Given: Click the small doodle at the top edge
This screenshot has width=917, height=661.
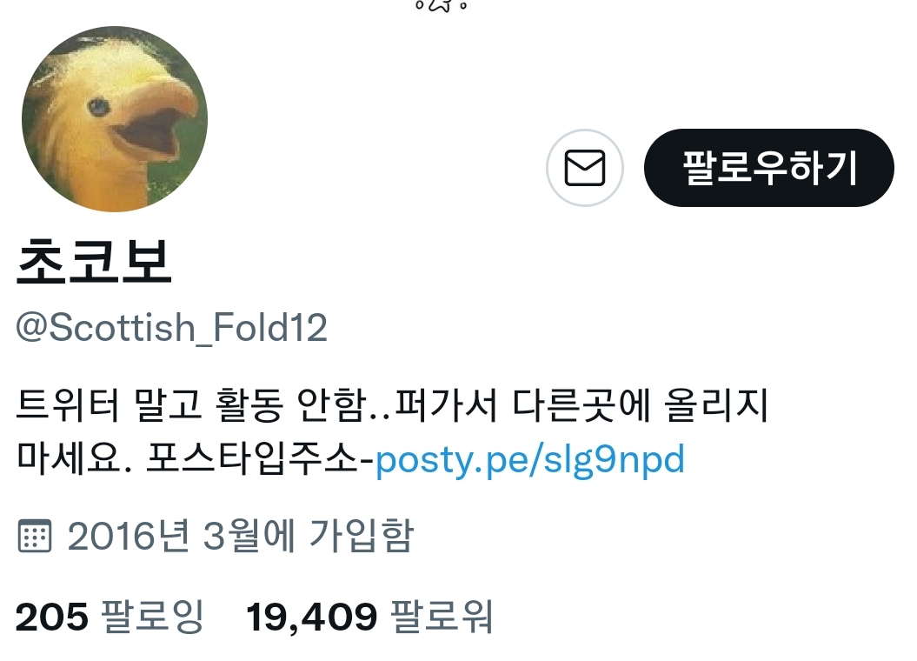Looking at the screenshot, I should tap(442, 6).
